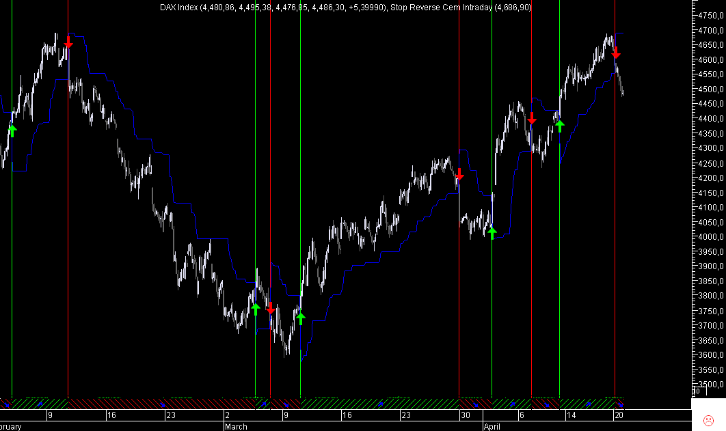726x431 pixels.
Task: Click the blue down arrow in the ribbon before February 23
Action: pyautogui.click(x=163, y=404)
